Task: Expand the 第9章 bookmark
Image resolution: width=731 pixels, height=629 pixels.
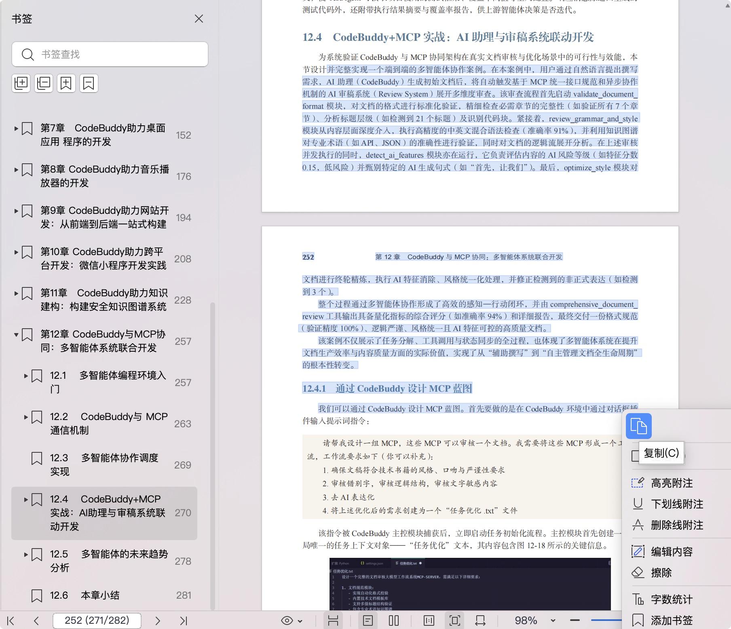Action: 16,211
